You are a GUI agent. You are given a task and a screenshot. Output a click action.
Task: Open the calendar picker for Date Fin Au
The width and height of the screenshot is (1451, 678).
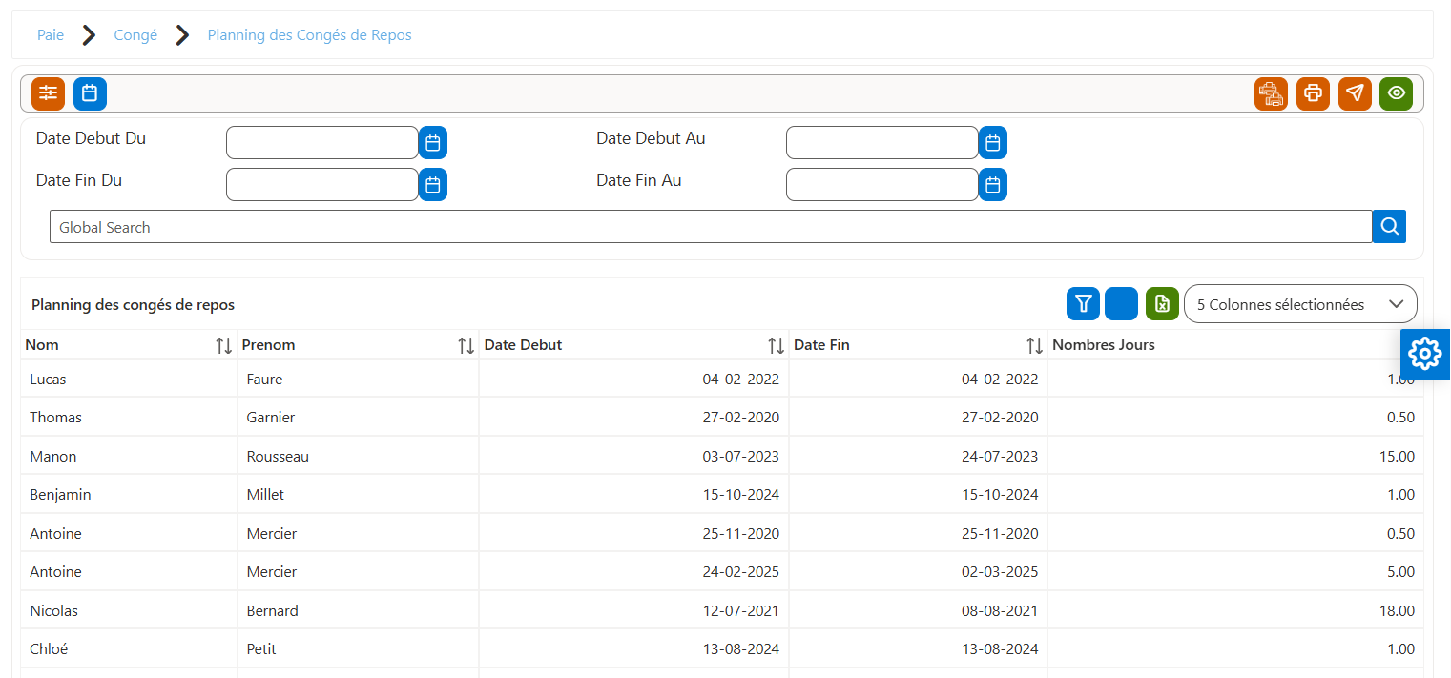point(993,185)
